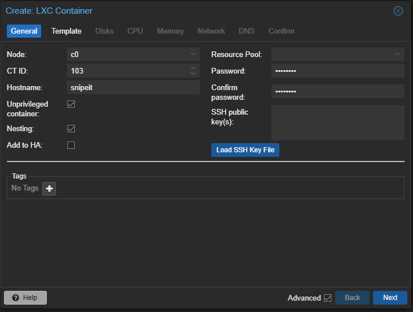Viewport: 413px width, 312px height.
Task: Expand the Node dropdown
Action: pyautogui.click(x=193, y=54)
